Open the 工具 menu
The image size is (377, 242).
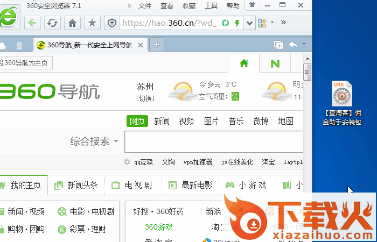click(x=211, y=6)
